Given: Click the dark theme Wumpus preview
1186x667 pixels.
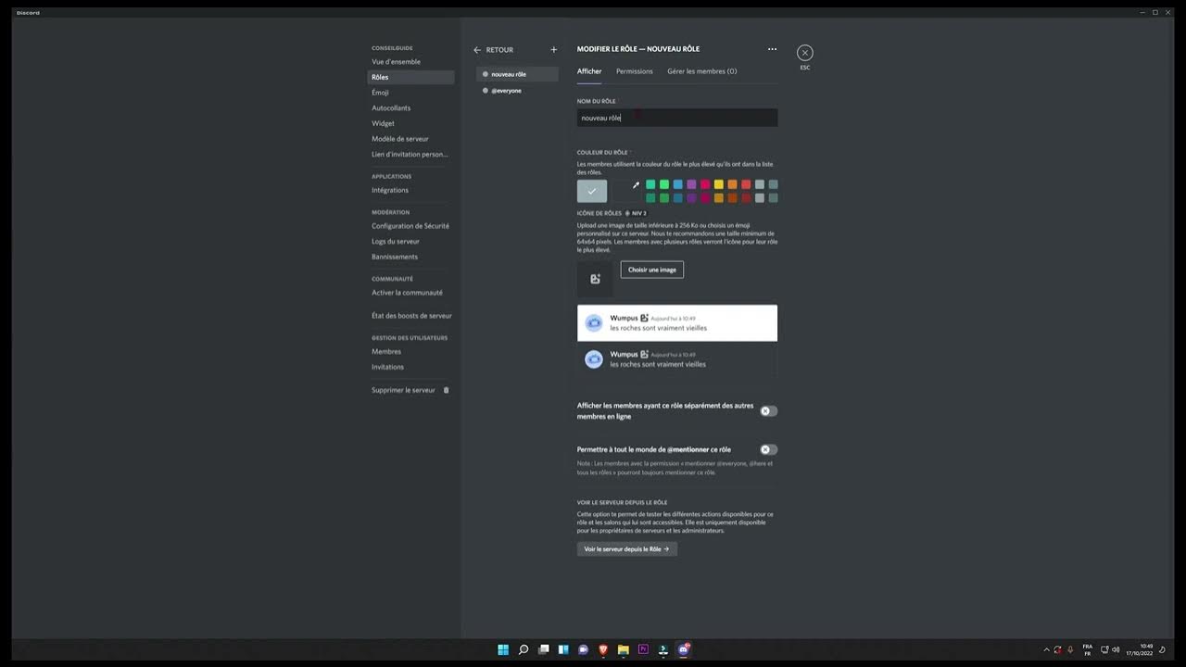Looking at the screenshot, I should click(x=677, y=359).
